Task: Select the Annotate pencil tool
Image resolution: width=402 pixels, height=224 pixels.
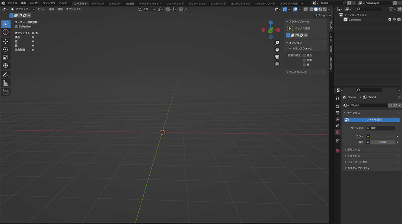Action: pyautogui.click(x=6, y=75)
